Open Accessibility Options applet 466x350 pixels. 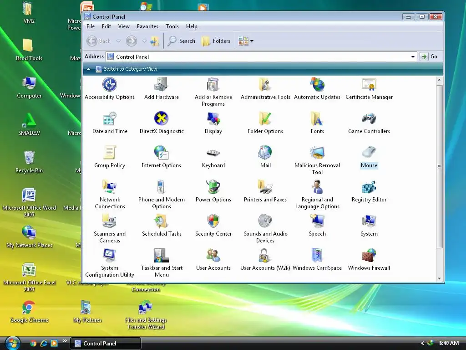(x=110, y=89)
